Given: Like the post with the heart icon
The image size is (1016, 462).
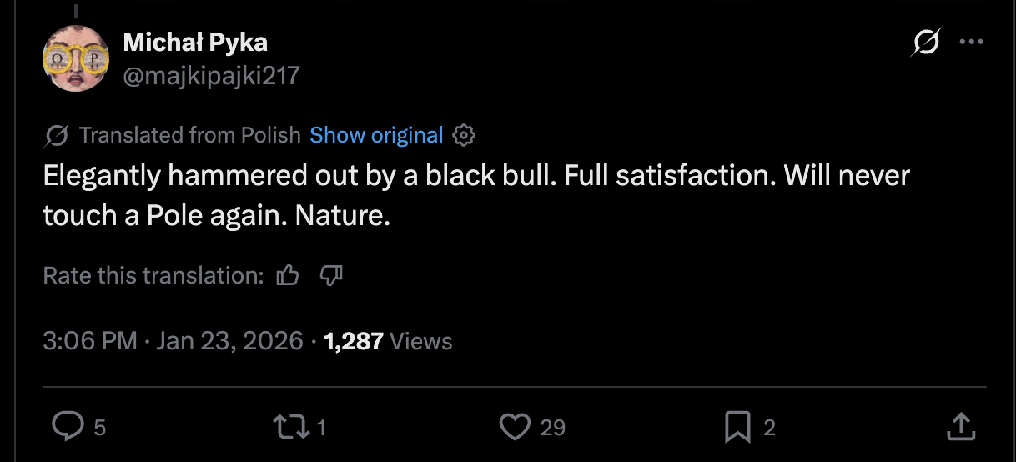Looking at the screenshot, I should click(515, 428).
